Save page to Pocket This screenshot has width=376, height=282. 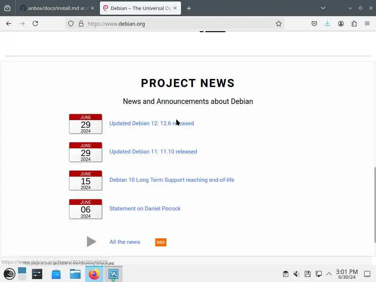pos(314,23)
